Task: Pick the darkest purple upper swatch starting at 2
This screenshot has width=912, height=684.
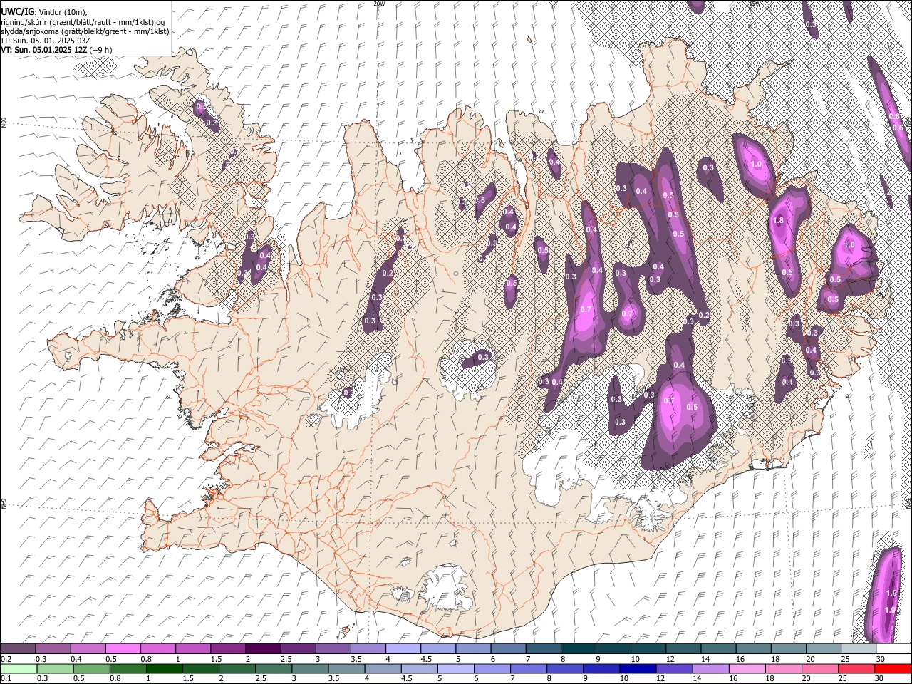Action: [x=263, y=649]
